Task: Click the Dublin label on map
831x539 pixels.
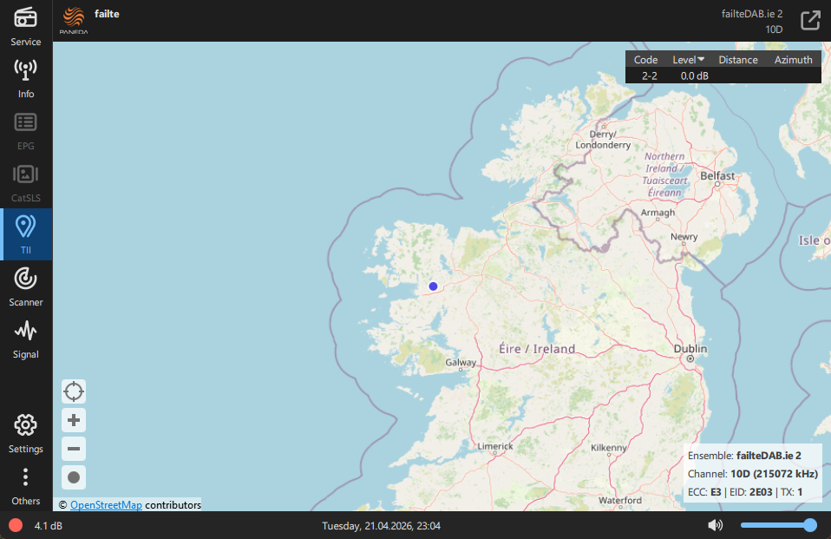Action: pos(690,349)
